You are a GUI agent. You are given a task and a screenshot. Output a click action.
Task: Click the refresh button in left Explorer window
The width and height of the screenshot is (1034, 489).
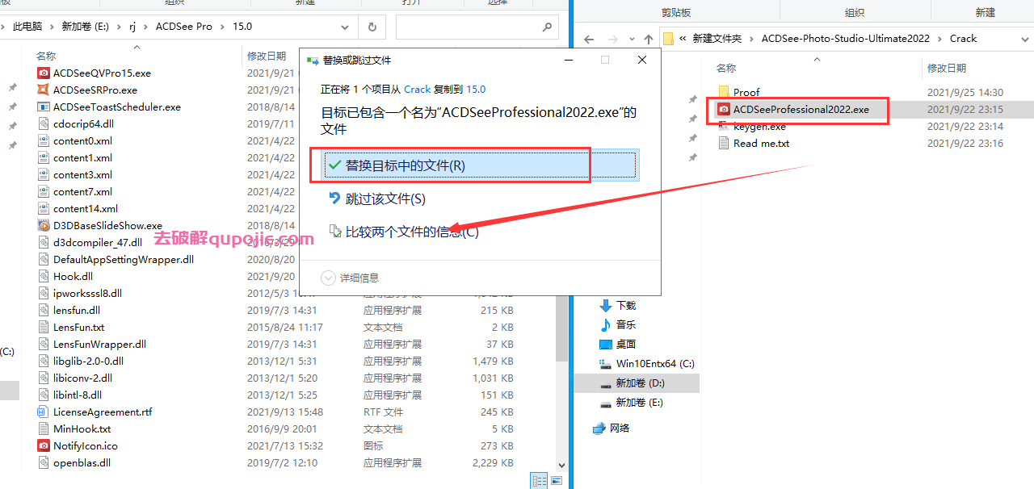372,27
